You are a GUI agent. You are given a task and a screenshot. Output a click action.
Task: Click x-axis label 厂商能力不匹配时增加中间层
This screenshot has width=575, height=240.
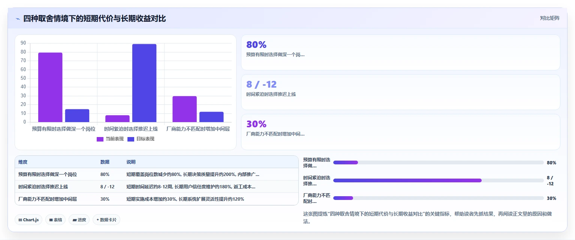click(198, 129)
